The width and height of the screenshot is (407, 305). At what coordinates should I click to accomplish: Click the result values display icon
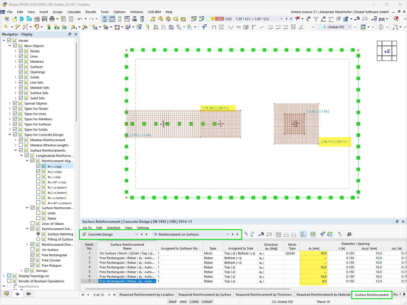click(269, 234)
